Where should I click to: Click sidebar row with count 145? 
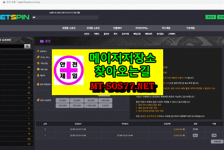pyautogui.click(x=16, y=67)
